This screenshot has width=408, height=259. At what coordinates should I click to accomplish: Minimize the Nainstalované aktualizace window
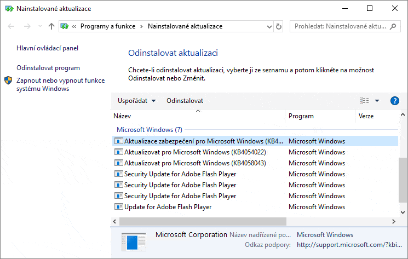click(x=345, y=8)
